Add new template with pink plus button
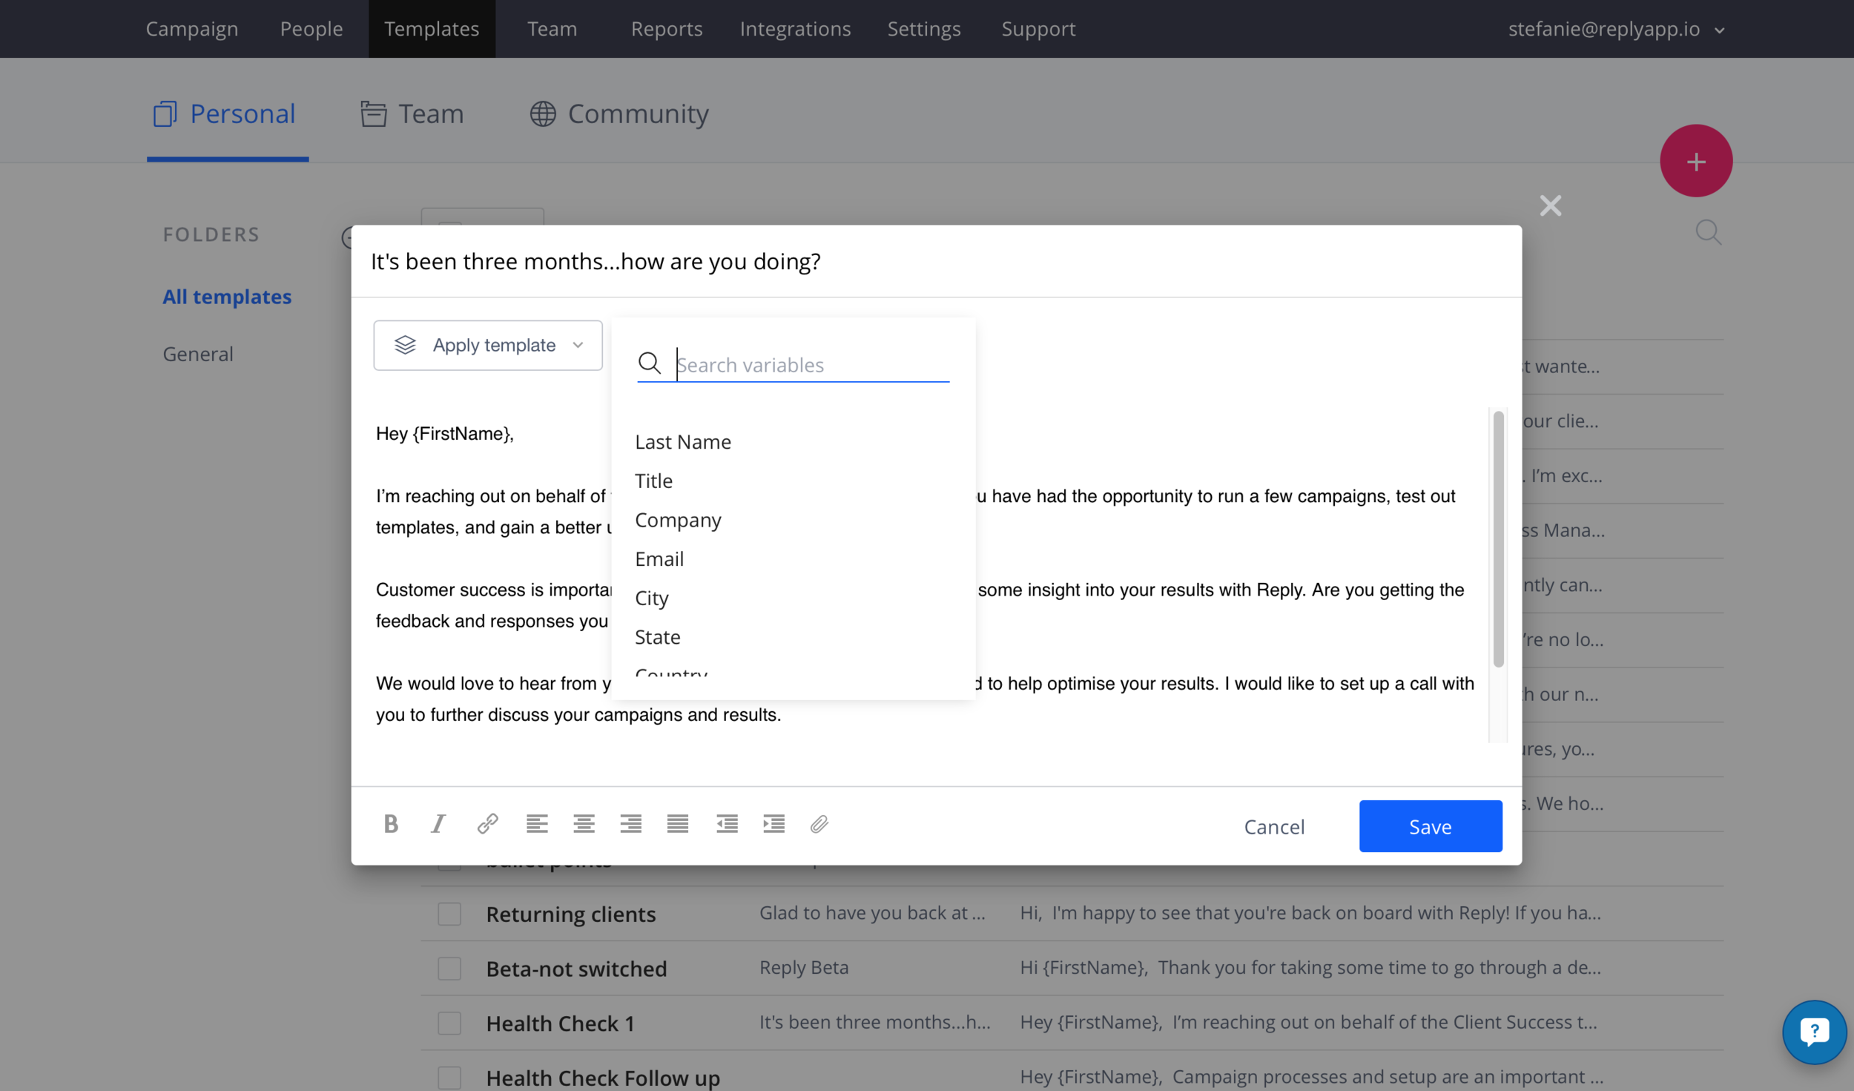 [x=1695, y=161]
